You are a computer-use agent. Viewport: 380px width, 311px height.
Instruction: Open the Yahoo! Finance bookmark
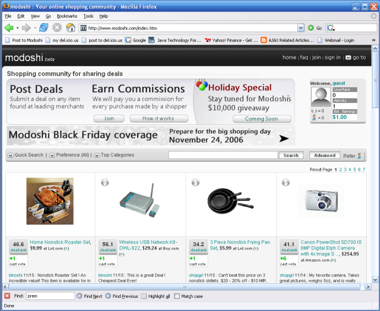(231, 40)
